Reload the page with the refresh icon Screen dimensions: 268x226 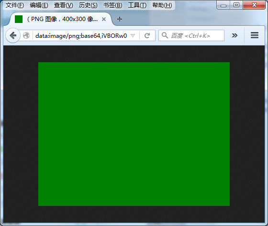(147, 35)
